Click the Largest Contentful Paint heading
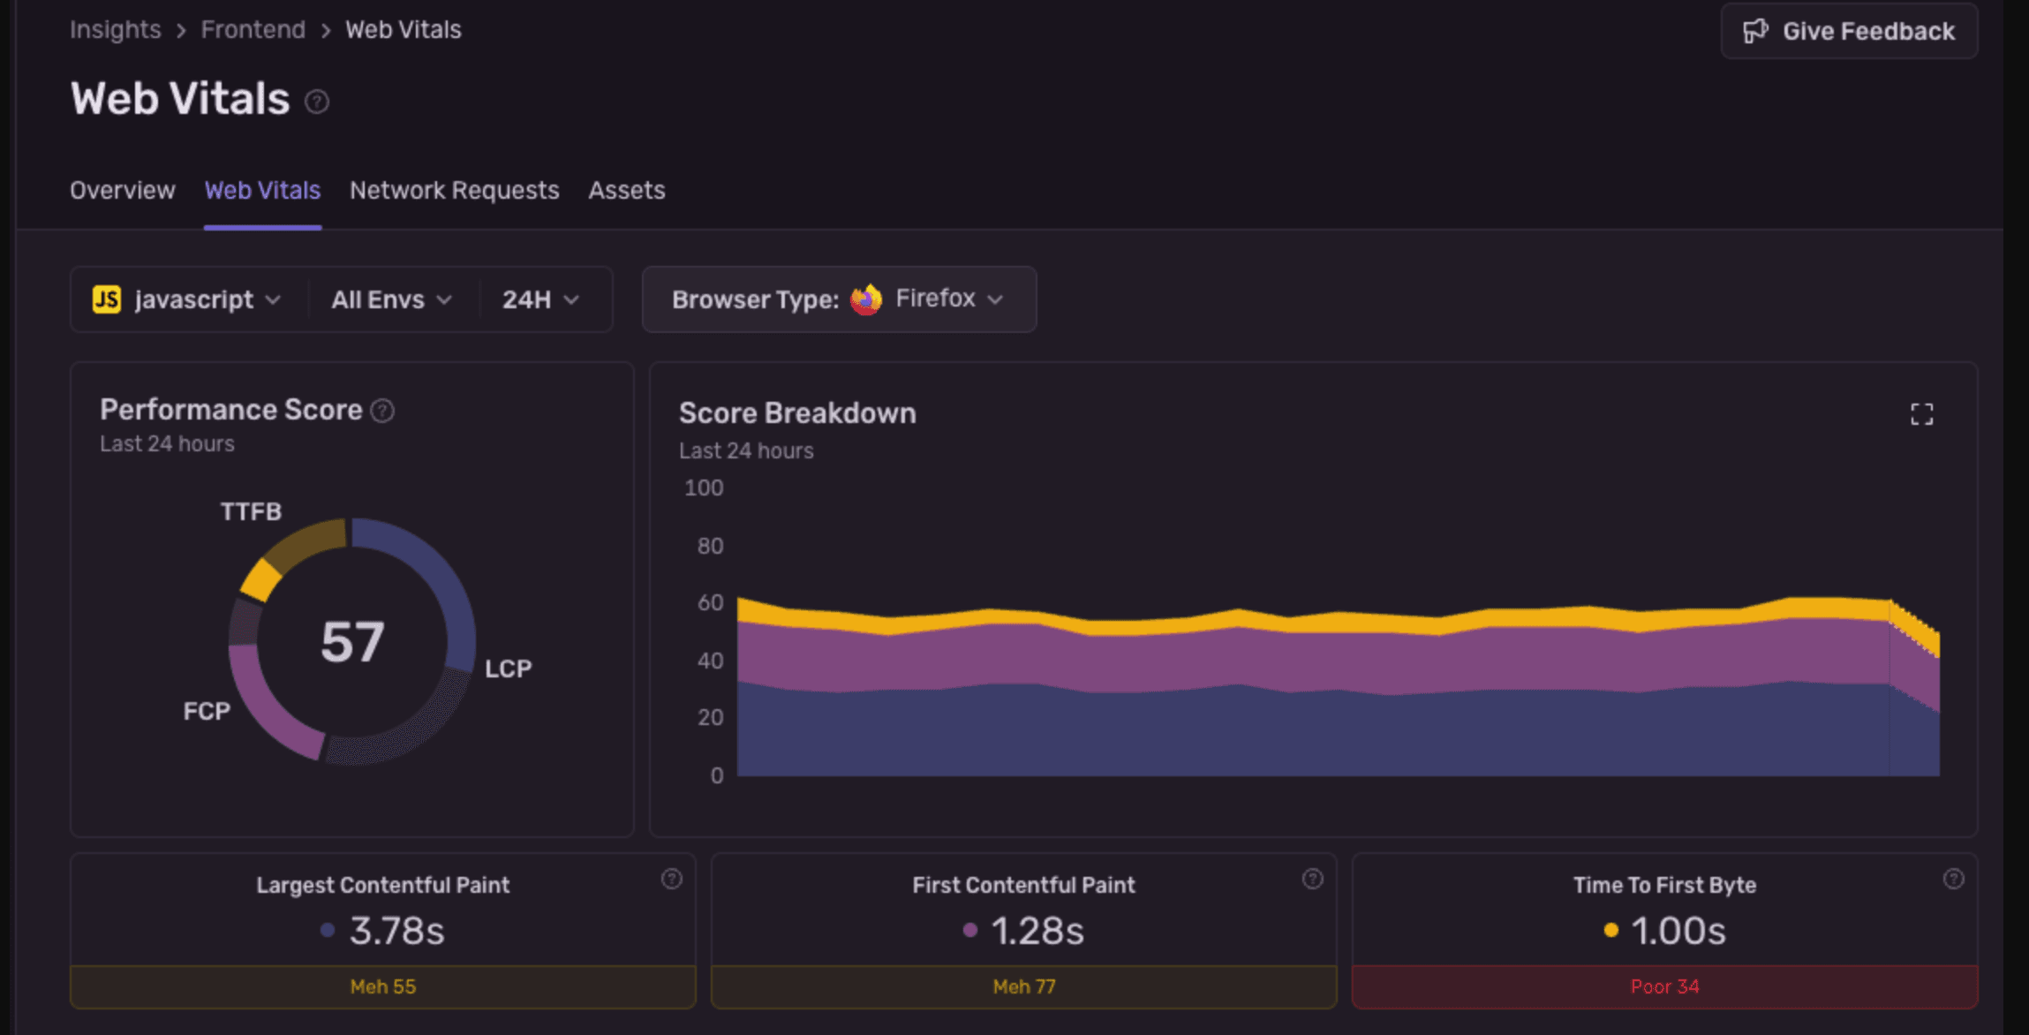The width and height of the screenshot is (2029, 1035). (x=383, y=885)
